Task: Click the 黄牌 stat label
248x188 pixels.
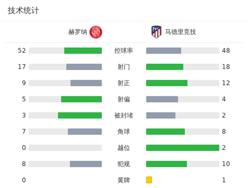Action: coord(124,180)
